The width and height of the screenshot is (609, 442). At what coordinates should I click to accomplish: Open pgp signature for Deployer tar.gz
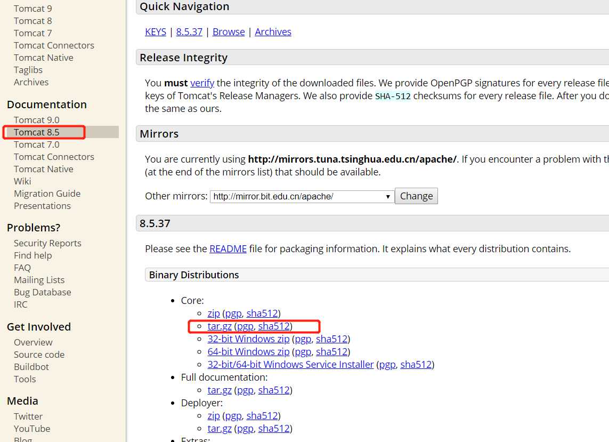click(245, 429)
